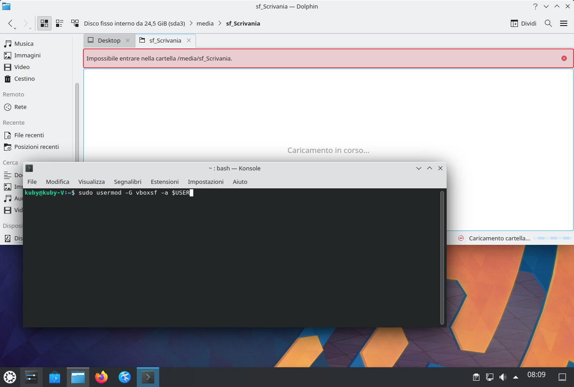
Task: Stop folder loading in Dolphin status bar
Action: point(461,238)
